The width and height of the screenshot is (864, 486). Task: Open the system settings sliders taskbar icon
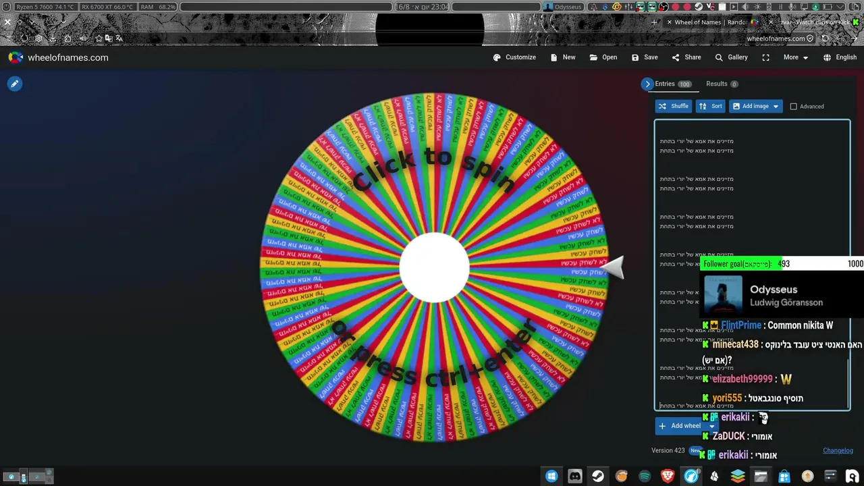pos(831,476)
